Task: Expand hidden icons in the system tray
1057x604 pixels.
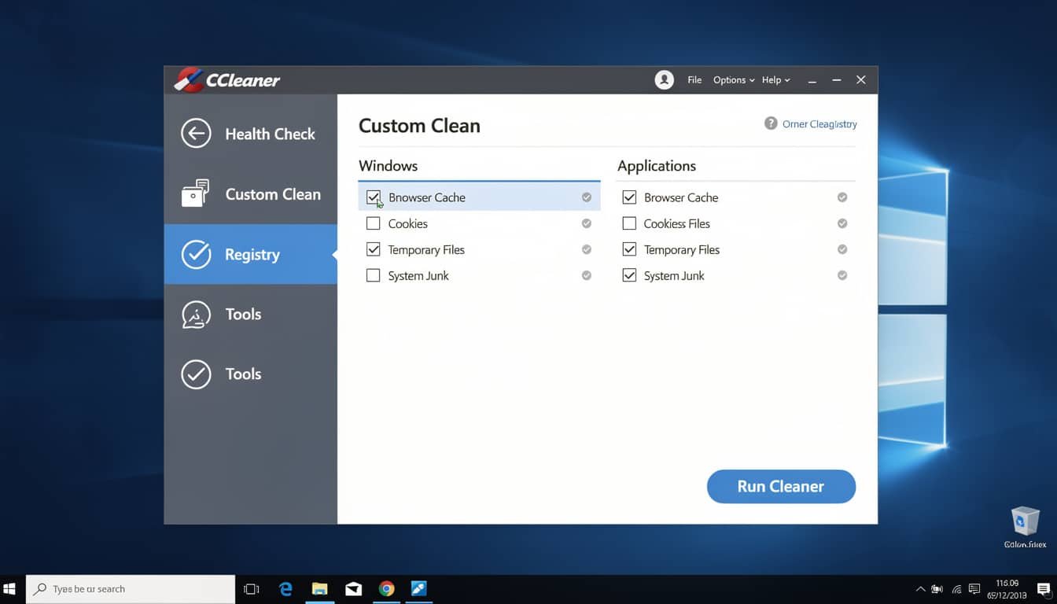Action: pyautogui.click(x=920, y=588)
